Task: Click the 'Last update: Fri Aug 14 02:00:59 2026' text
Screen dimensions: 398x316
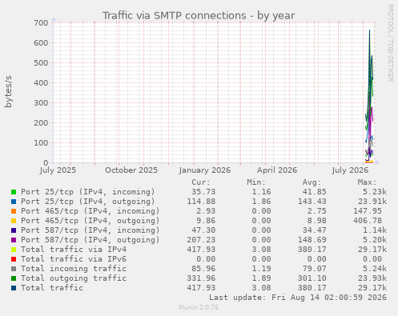Action: (x=298, y=298)
